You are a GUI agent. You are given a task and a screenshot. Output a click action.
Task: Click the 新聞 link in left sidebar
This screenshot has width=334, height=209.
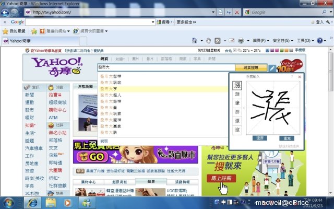click(x=30, y=95)
